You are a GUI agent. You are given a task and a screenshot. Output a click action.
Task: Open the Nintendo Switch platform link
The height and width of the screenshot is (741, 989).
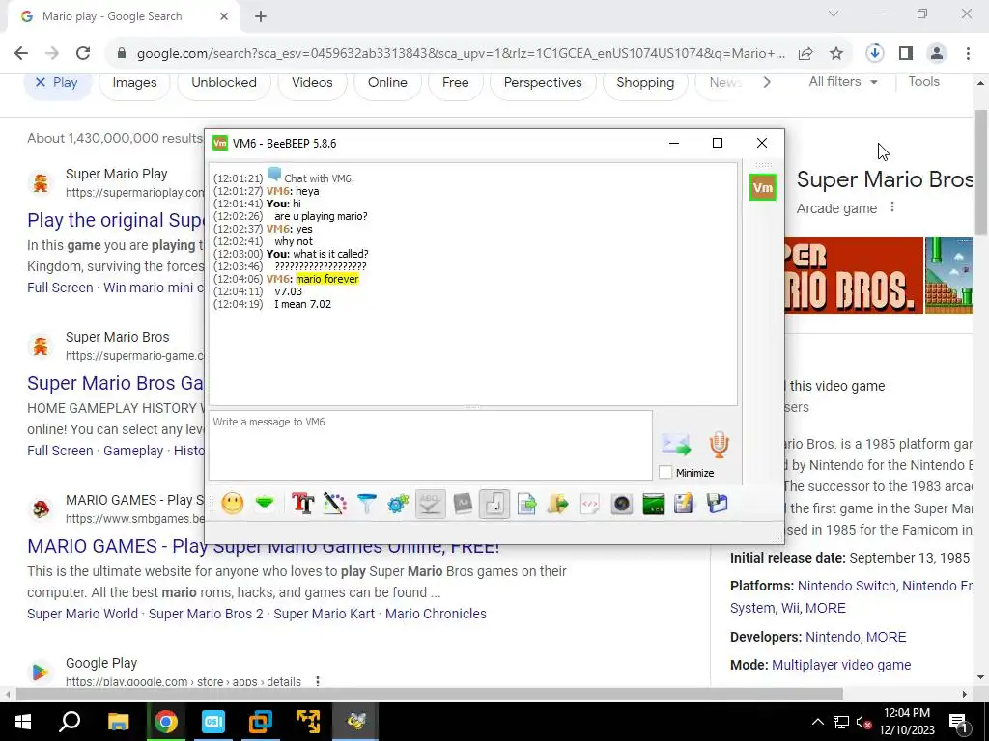pos(846,586)
